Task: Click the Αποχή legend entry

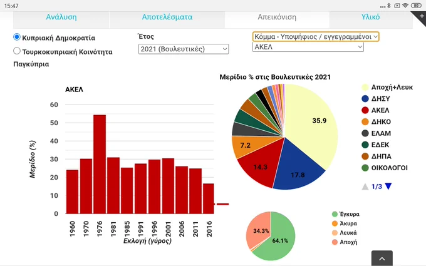Action: click(344, 242)
